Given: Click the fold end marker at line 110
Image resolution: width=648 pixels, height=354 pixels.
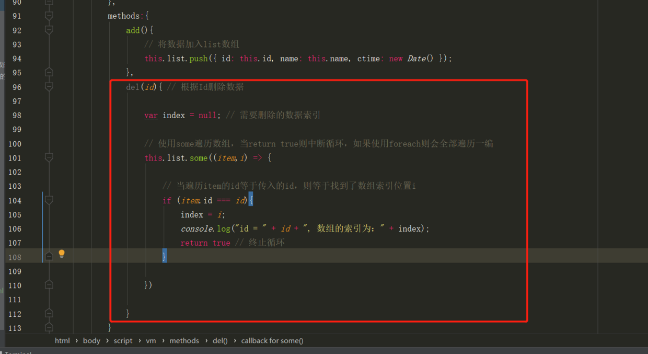Looking at the screenshot, I should (49, 285).
